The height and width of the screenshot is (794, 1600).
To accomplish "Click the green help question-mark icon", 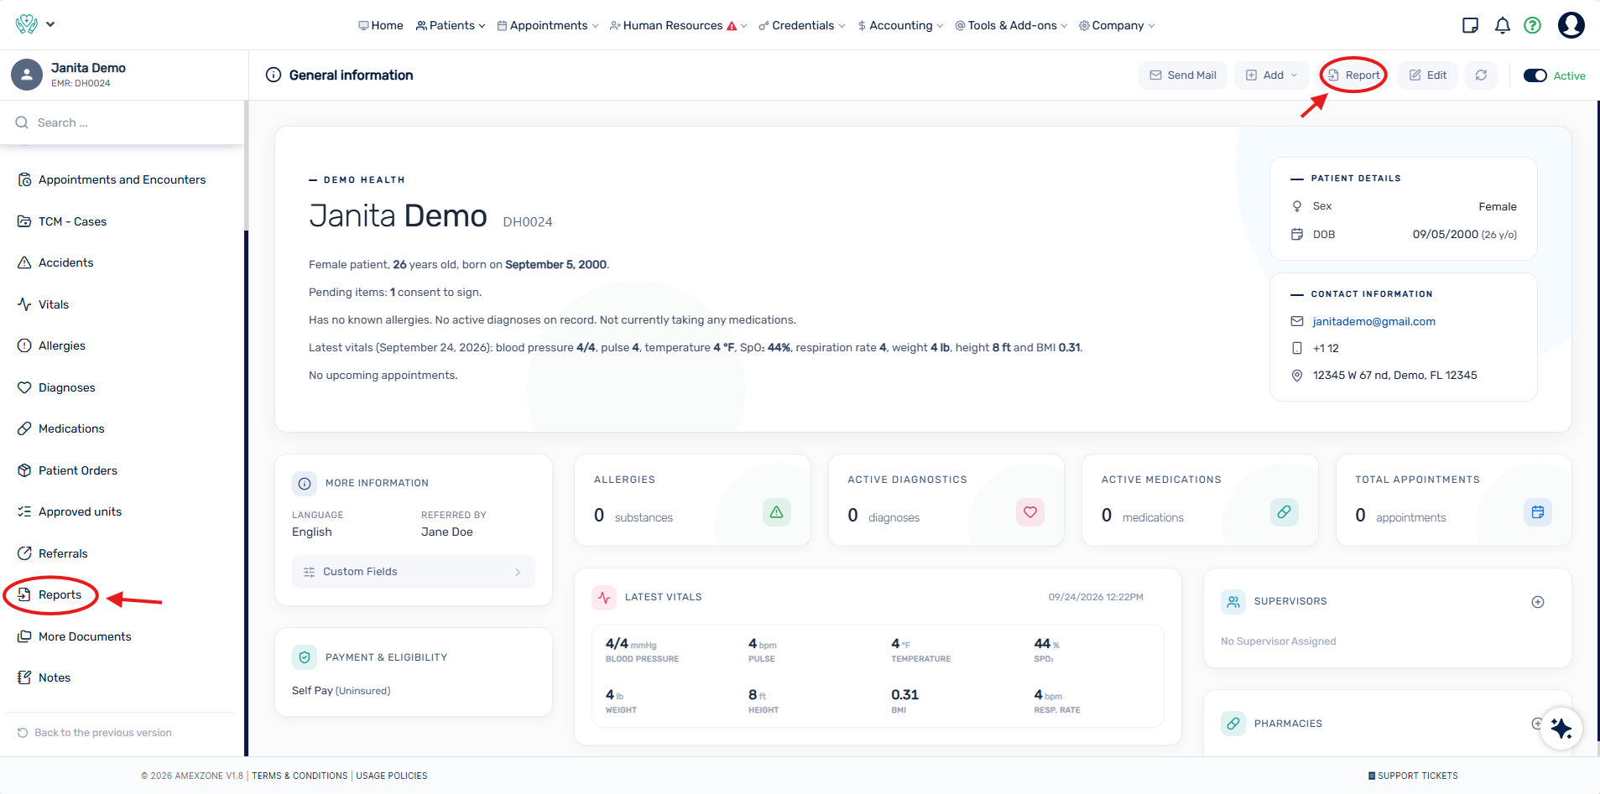I will pyautogui.click(x=1532, y=25).
